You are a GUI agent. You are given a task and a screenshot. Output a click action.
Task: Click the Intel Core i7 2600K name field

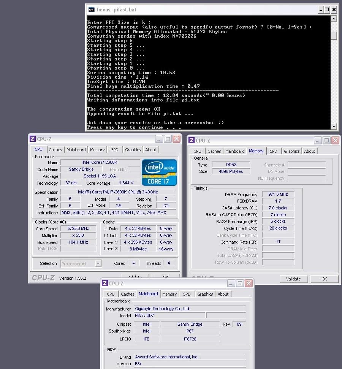pyautogui.click(x=100, y=162)
